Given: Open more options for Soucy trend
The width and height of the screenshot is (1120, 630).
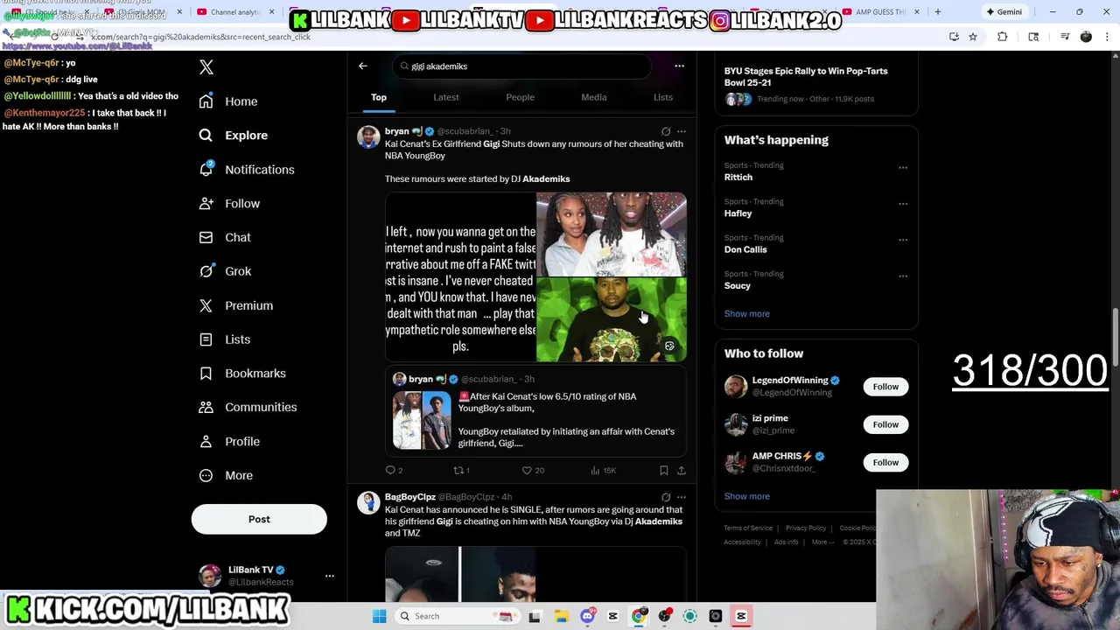Looking at the screenshot, I should [x=903, y=276].
